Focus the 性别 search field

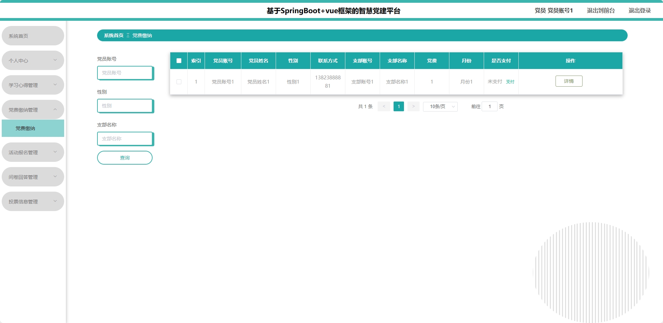point(125,106)
